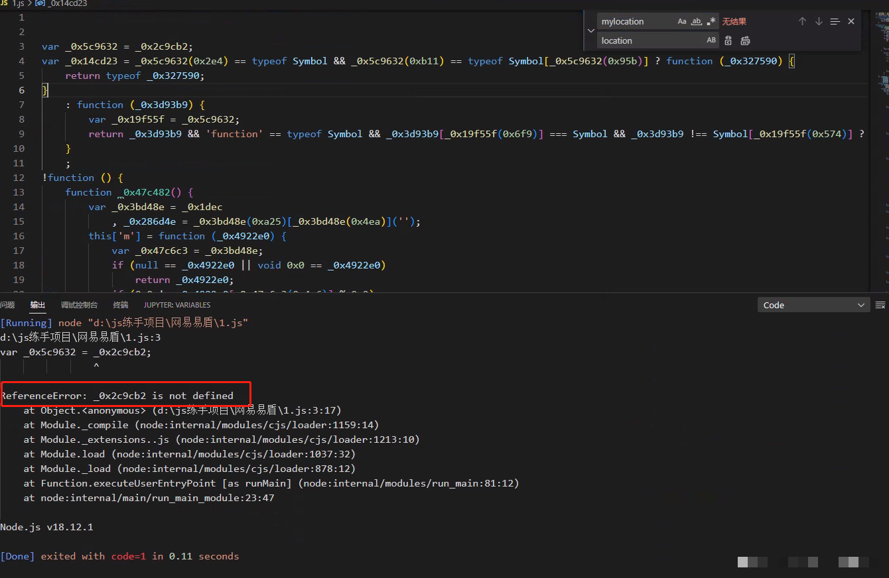Click the Replace single occurrence icon
The width and height of the screenshot is (889, 578).
click(728, 40)
